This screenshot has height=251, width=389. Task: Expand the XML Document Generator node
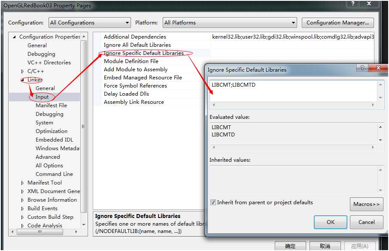[x=23, y=191]
